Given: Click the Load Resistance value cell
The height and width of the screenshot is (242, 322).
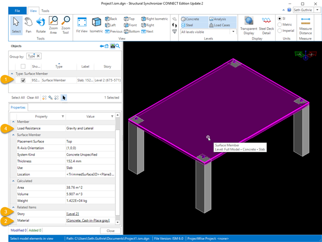Looking at the screenshot, I should click(x=90, y=128).
